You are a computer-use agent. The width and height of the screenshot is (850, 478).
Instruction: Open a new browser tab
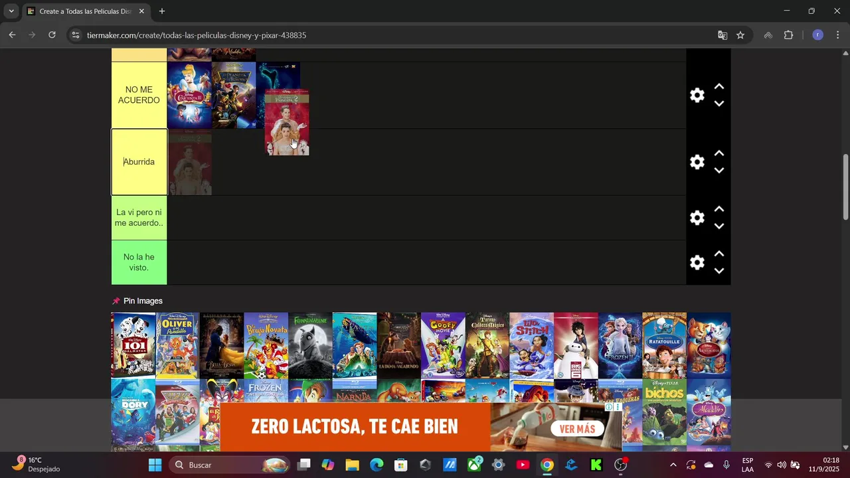[x=162, y=11]
